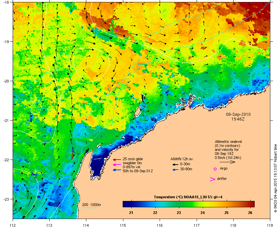This screenshot has height=227, width=280.
Task: Click the black 0-30m ANMN legend arrow
Action: tap(175, 164)
